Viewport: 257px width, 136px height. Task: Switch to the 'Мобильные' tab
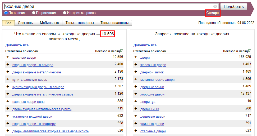pyautogui.click(x=49, y=23)
